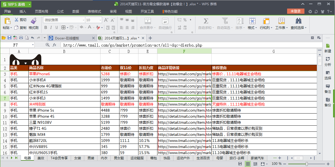This screenshot has width=335, height=167.
Task: Toggle Italic formatting
Action: coord(51,28)
